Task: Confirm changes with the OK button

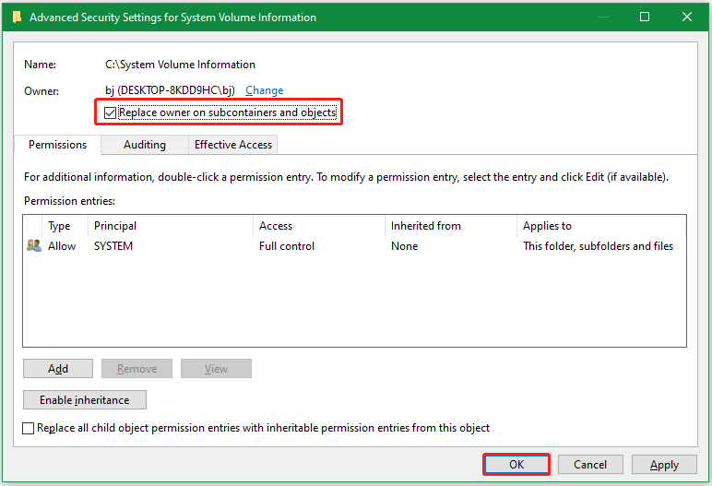Action: coord(516,465)
